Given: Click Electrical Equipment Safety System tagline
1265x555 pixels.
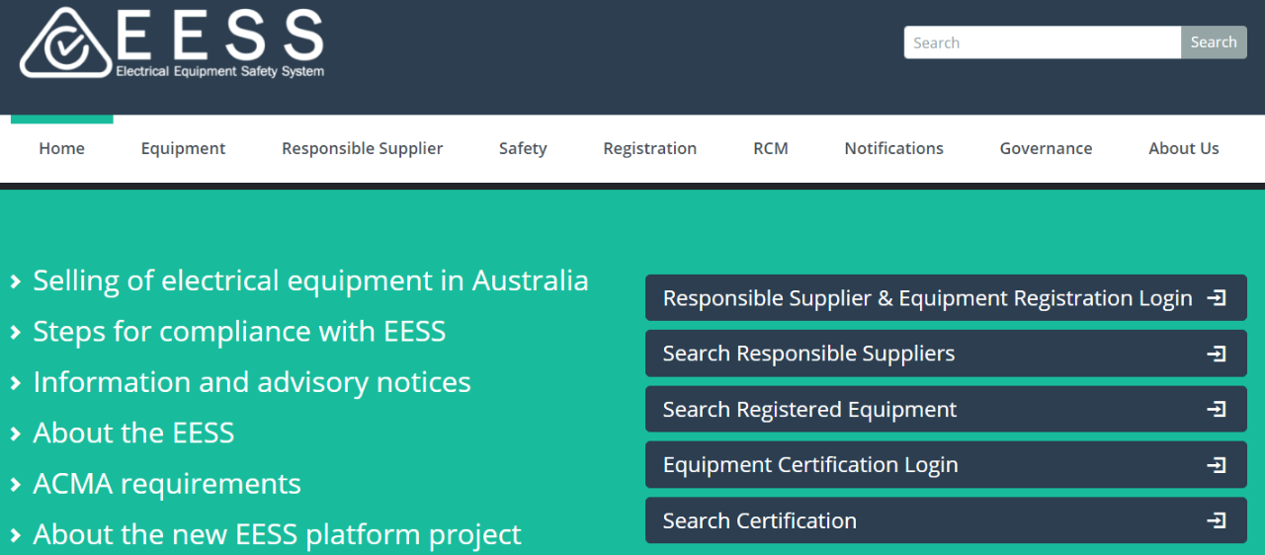Looking at the screenshot, I should (x=219, y=71).
